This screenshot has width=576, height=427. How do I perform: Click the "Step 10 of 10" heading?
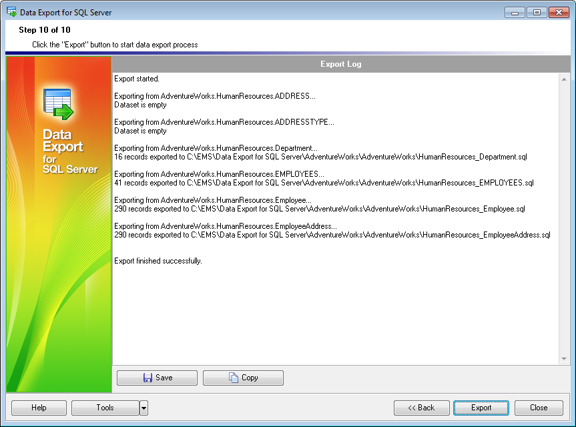(45, 30)
